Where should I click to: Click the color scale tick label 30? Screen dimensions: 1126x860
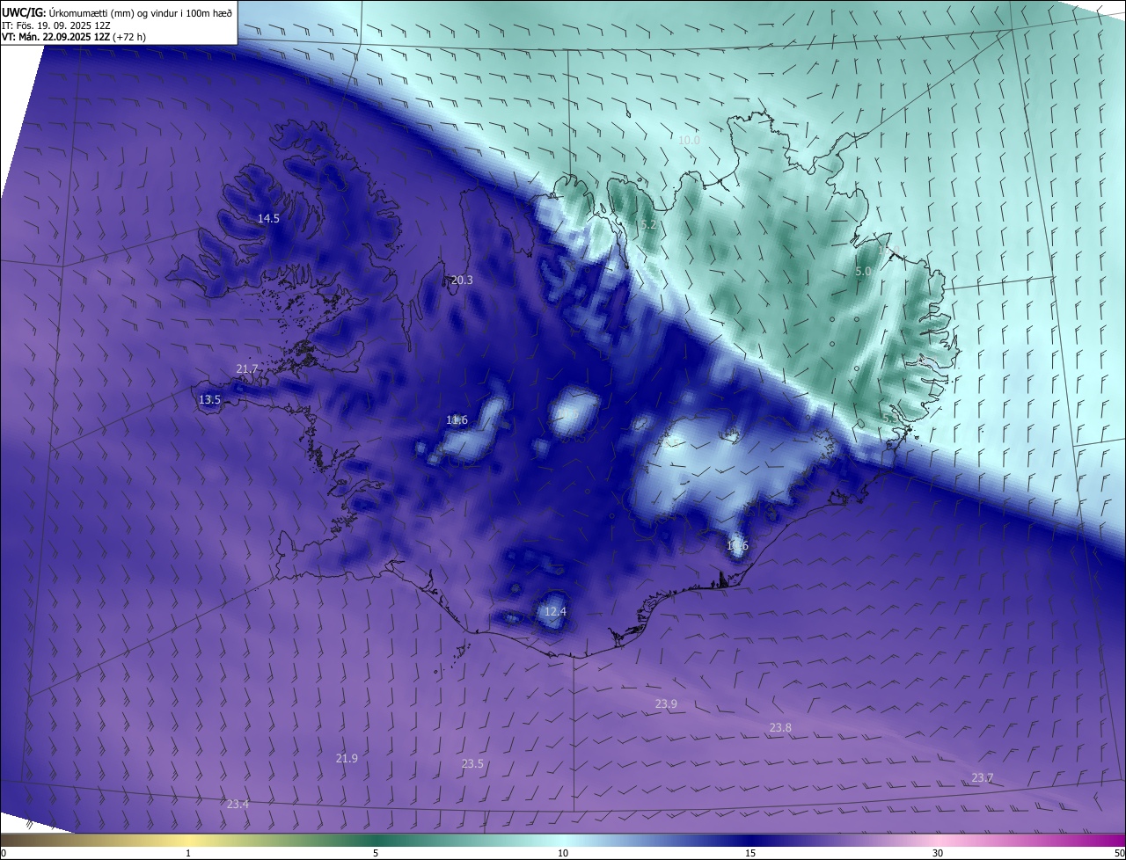pos(938,853)
